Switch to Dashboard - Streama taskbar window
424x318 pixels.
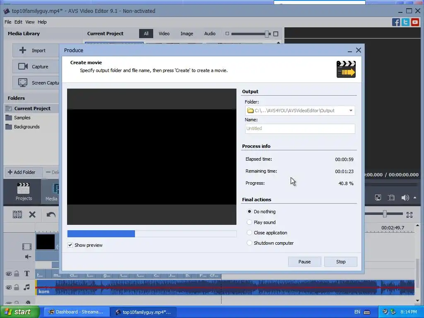click(x=76, y=312)
